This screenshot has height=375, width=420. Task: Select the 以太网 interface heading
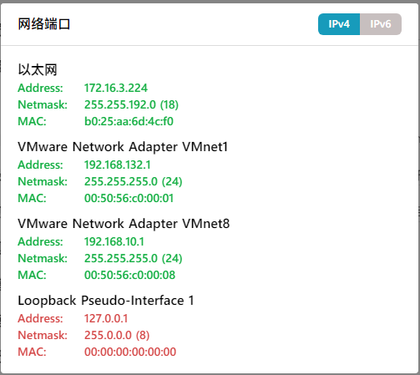tap(38, 69)
